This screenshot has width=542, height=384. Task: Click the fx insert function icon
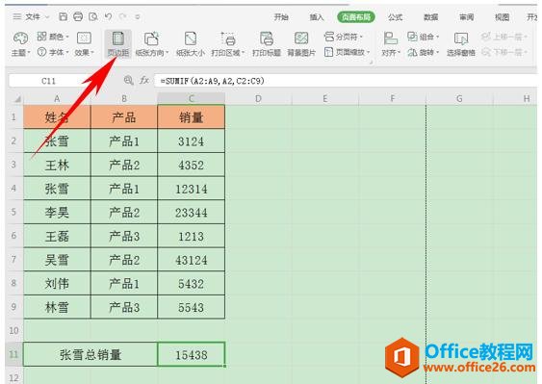[x=144, y=81]
